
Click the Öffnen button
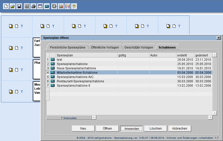107,129
